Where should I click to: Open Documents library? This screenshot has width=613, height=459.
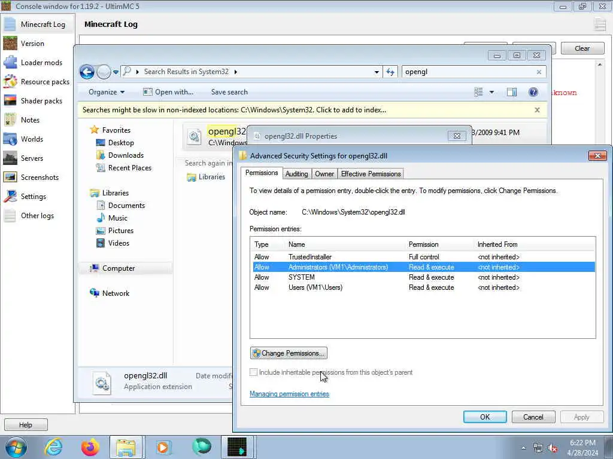pyautogui.click(x=126, y=206)
